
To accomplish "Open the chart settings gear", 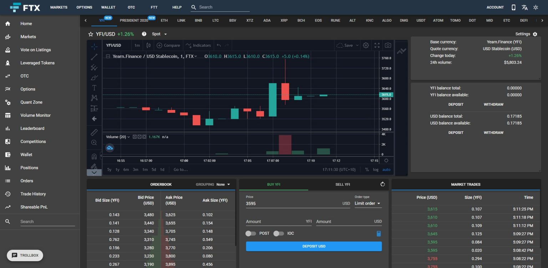I will click(x=366, y=45).
